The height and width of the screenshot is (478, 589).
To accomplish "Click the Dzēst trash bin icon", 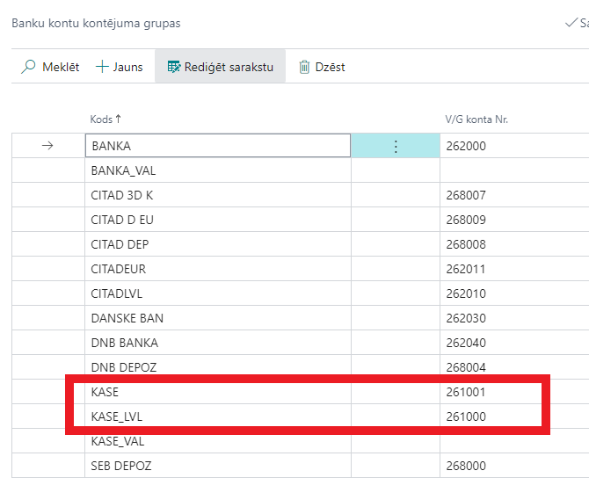I will 305,67.
